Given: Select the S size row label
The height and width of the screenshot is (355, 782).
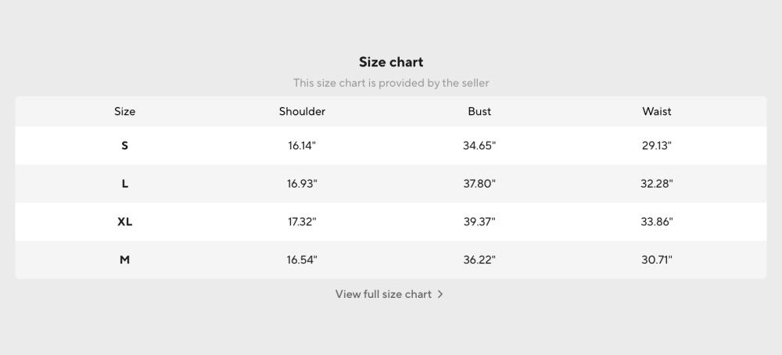Looking at the screenshot, I should point(124,145).
